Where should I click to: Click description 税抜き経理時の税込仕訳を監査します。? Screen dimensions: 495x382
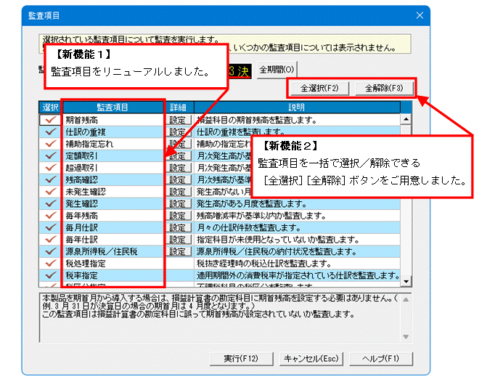264,264
